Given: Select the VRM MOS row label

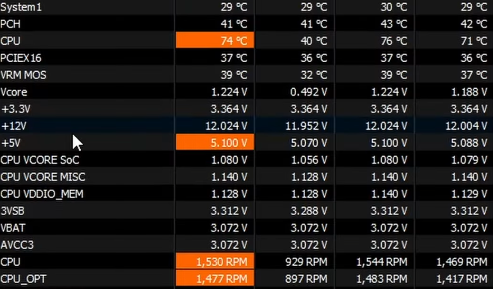Looking at the screenshot, I should point(23,75).
